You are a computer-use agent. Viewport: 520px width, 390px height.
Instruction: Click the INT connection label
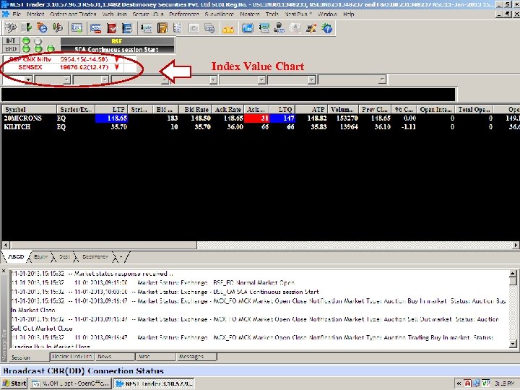coord(11,40)
